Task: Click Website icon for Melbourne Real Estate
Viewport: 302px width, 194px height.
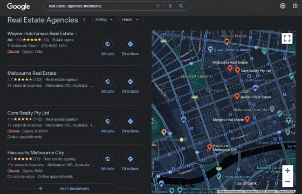Action: pyautogui.click(x=108, y=81)
